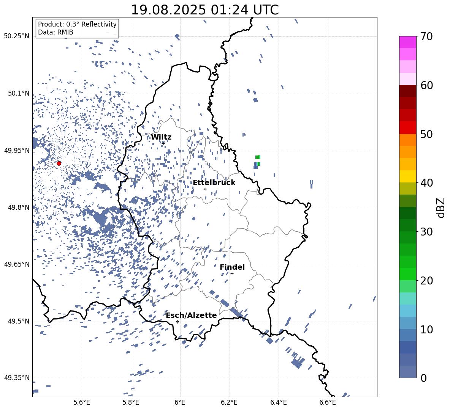
Task: Click the red radar site marker
Action: click(59, 163)
